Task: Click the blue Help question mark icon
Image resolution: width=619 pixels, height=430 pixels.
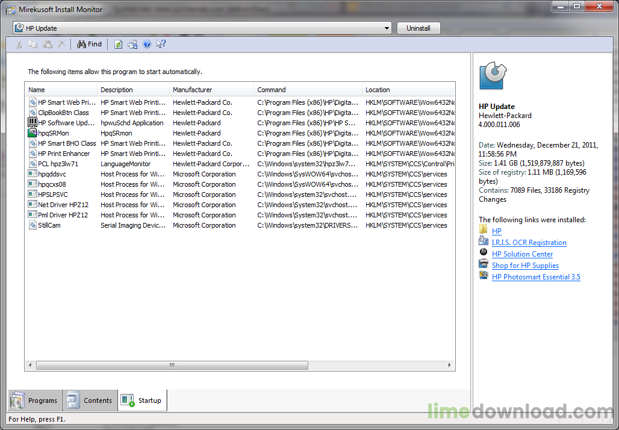Action: [147, 44]
